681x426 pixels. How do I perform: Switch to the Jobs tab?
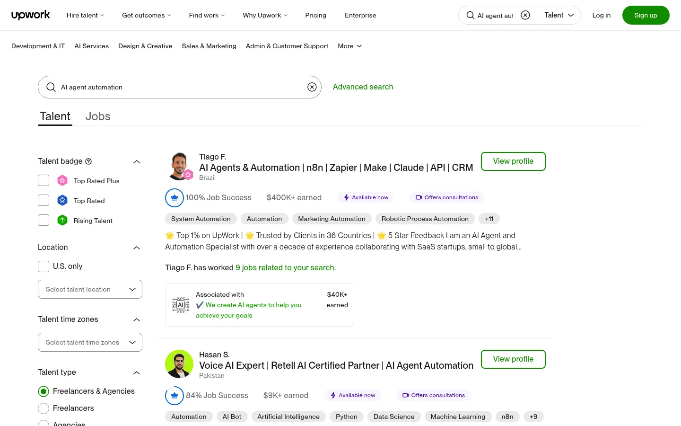(98, 116)
